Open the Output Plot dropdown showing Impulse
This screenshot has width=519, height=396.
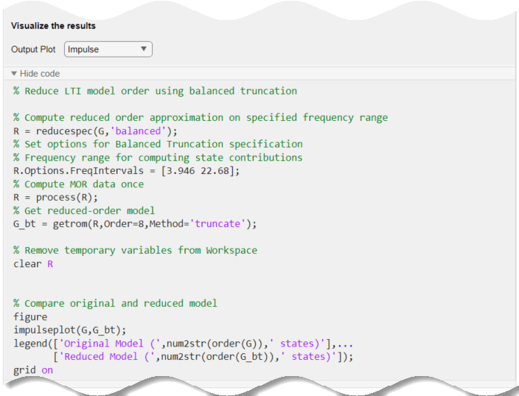click(108, 49)
